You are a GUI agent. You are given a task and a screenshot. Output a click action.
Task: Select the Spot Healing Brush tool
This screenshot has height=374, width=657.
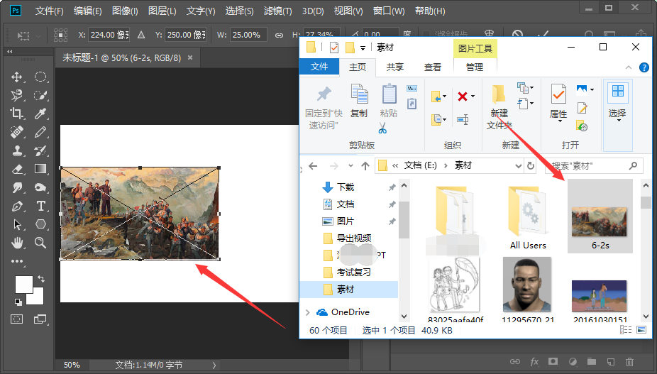tap(17, 132)
